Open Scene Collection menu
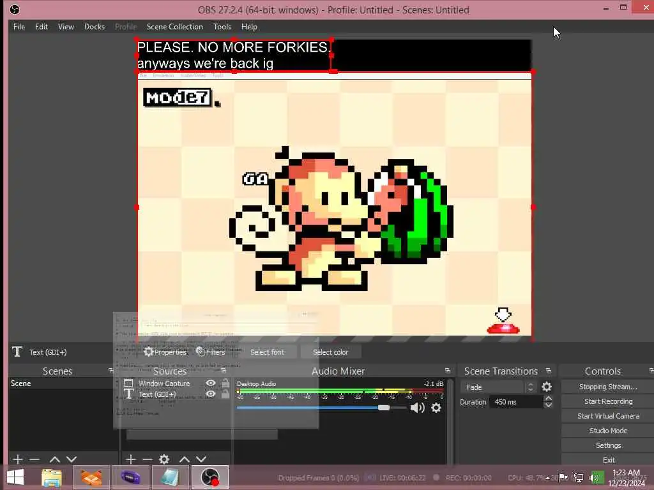The image size is (654, 490). point(175,27)
